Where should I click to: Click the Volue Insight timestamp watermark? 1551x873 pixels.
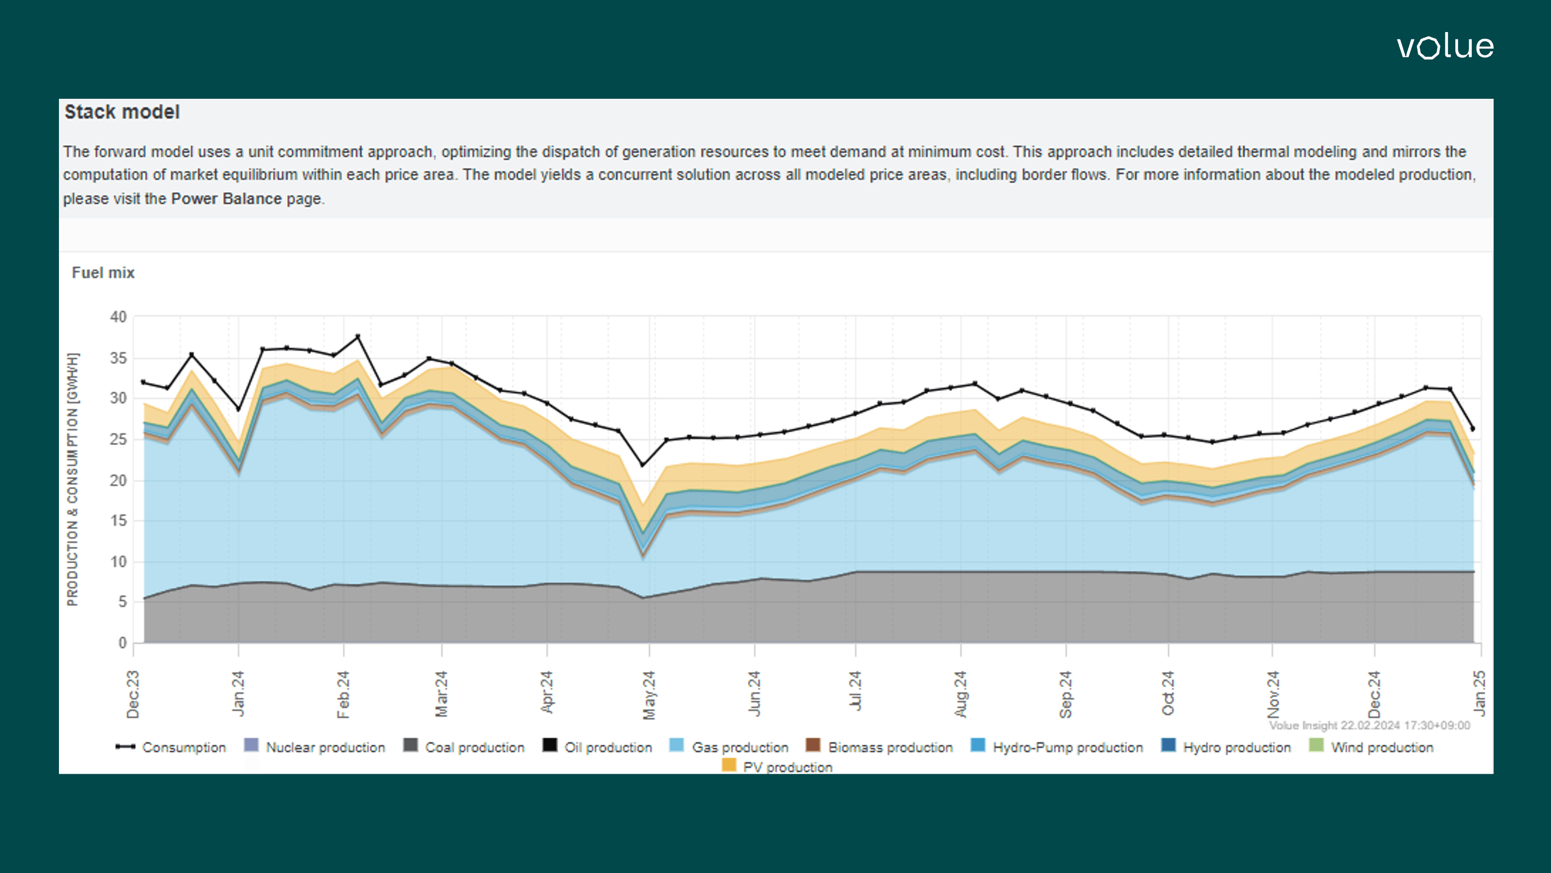1369,726
